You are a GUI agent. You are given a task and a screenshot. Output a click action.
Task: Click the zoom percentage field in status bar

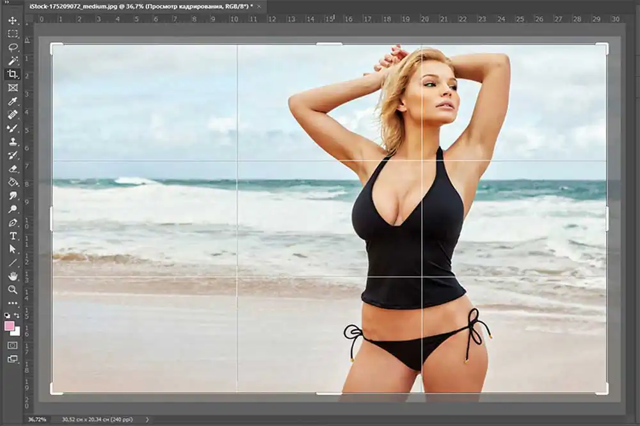click(37, 420)
